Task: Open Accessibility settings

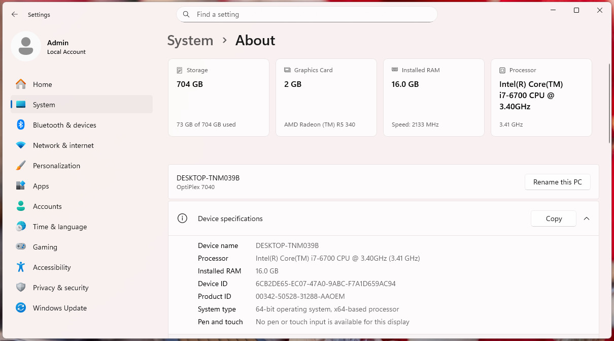Action: pos(81,267)
